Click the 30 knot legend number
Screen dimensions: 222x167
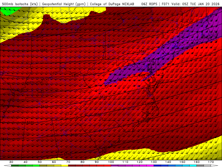click(x=11, y=162)
